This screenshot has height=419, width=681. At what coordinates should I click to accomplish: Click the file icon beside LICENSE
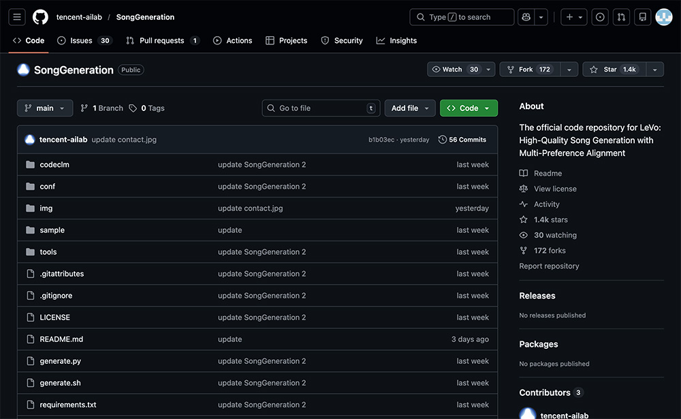(x=31, y=317)
